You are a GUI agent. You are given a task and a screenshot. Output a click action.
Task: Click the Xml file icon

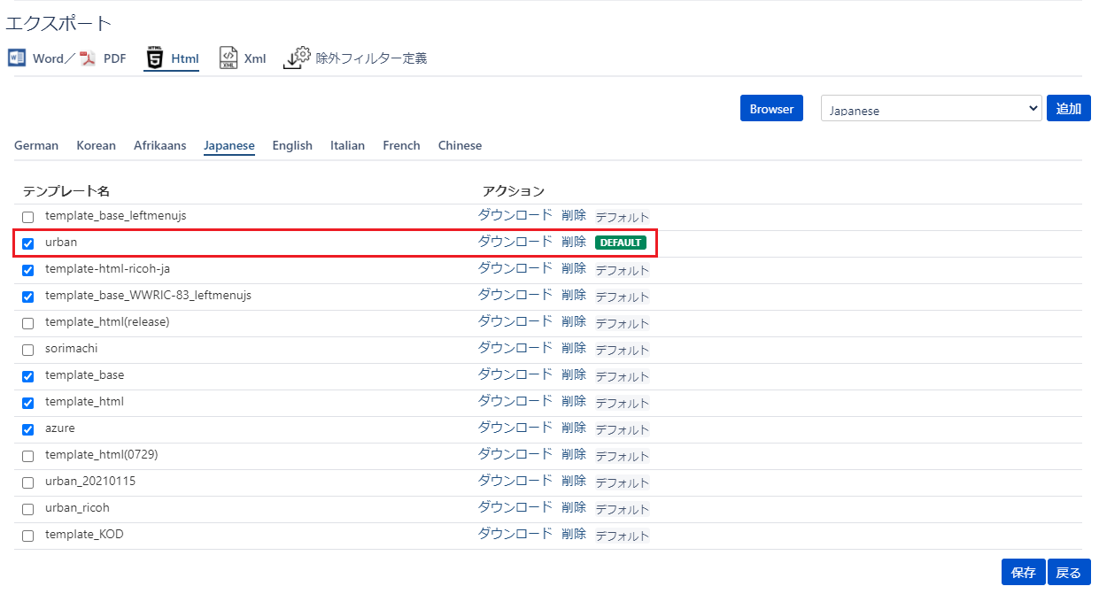tap(228, 58)
